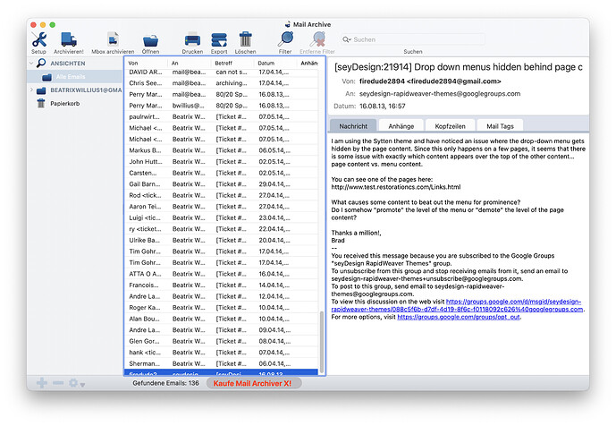Select the Roger Ka... email row
The width and height of the screenshot is (616, 426).
221,307
